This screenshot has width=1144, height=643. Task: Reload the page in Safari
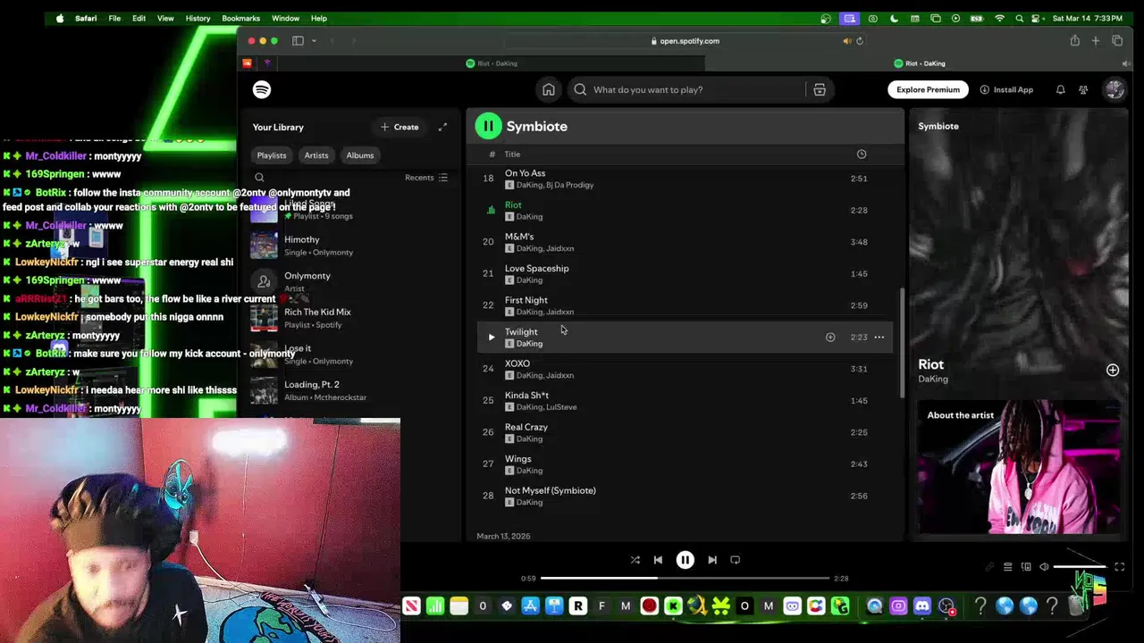860,41
